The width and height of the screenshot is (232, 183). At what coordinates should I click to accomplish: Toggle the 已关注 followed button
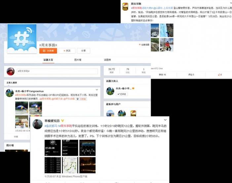point(122,94)
